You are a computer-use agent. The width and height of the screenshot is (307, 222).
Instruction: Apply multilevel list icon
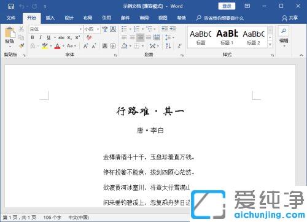[149, 29]
